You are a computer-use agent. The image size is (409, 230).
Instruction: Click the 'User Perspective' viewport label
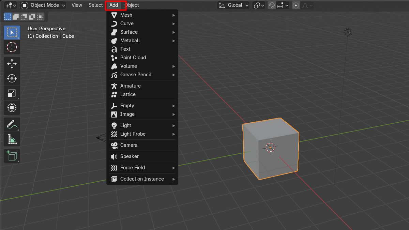click(x=46, y=29)
